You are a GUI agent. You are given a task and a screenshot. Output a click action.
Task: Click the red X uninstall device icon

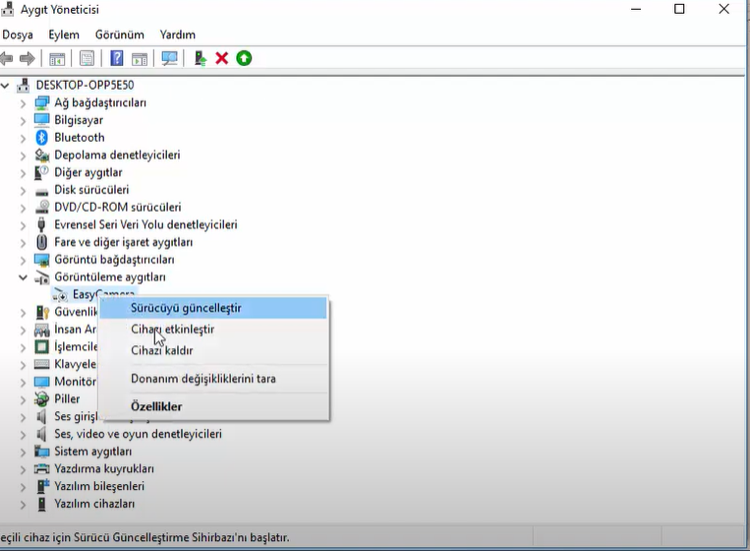(x=222, y=58)
